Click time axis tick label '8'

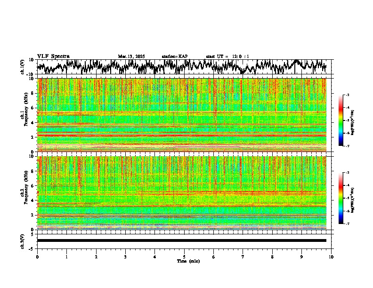tap(272, 257)
